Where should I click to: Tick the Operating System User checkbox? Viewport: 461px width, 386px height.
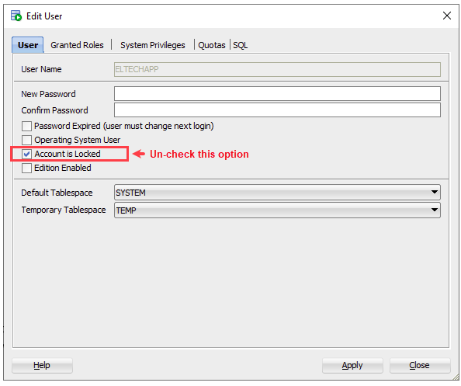point(26,140)
